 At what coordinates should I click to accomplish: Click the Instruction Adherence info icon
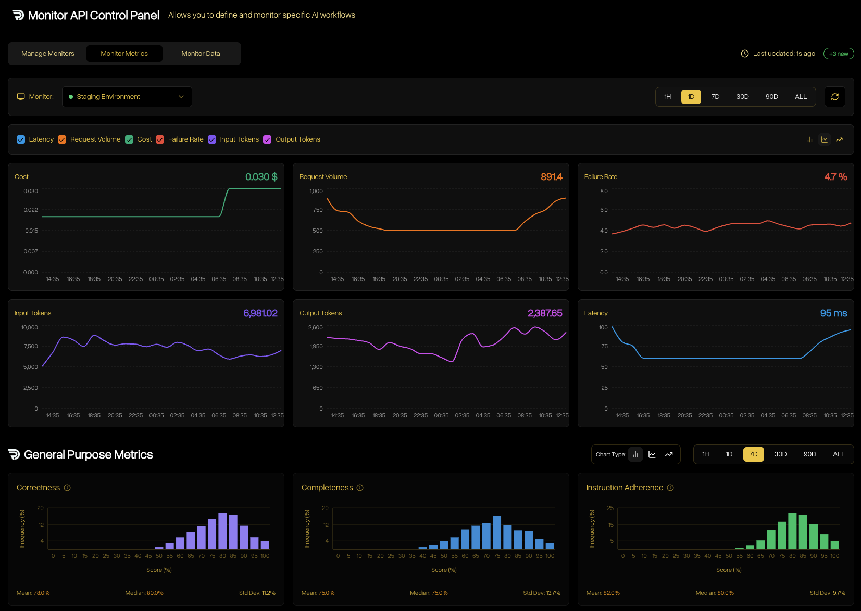click(670, 488)
